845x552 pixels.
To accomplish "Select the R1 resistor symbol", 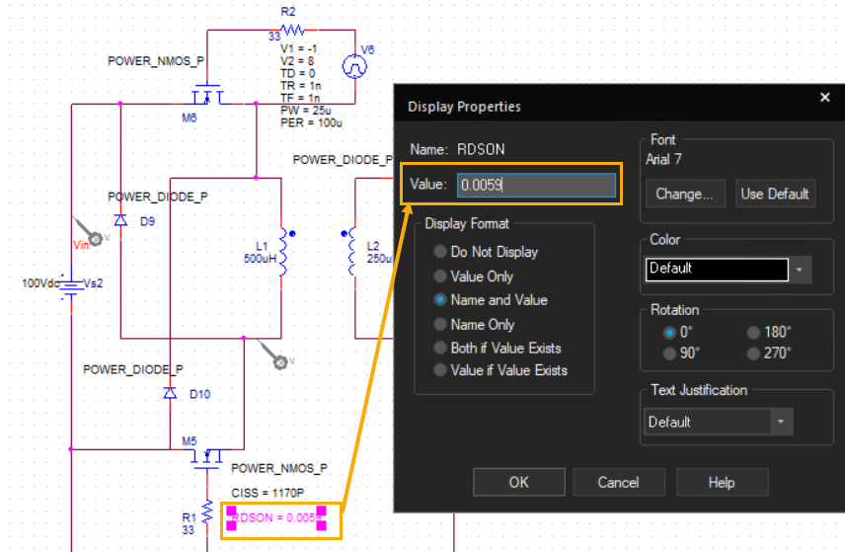I will 207,512.
